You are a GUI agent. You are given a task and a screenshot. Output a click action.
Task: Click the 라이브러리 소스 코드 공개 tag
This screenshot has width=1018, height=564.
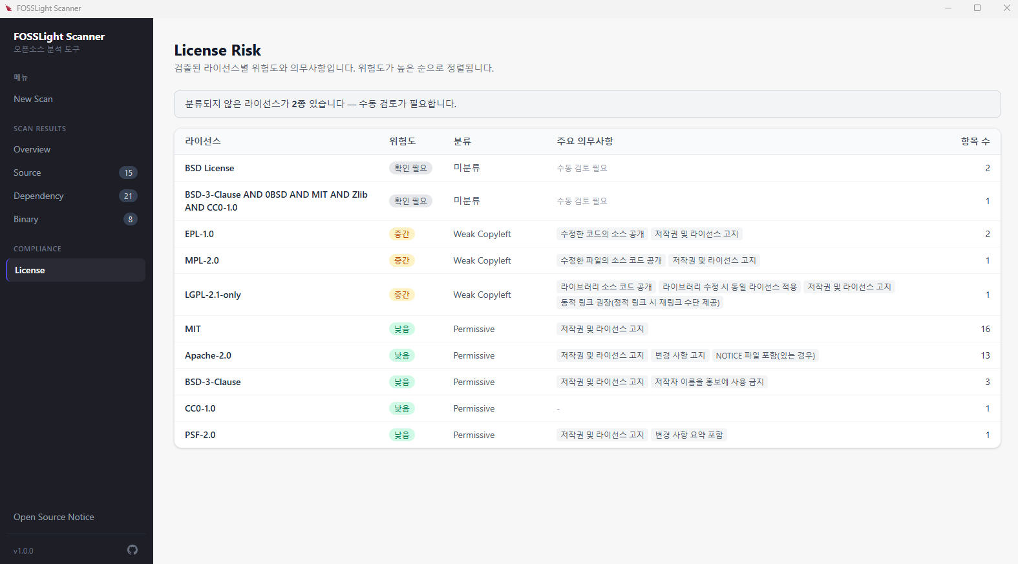(606, 287)
